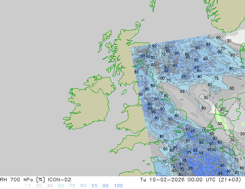
Task: Click the "Tu 10-02-2026" date text
Action: (163, 180)
